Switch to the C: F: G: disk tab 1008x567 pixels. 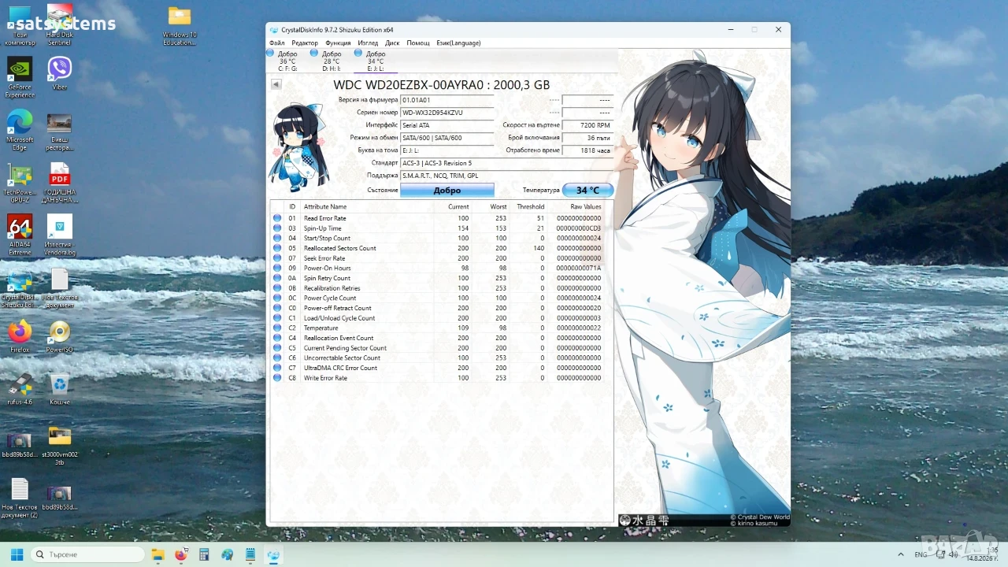coord(287,61)
